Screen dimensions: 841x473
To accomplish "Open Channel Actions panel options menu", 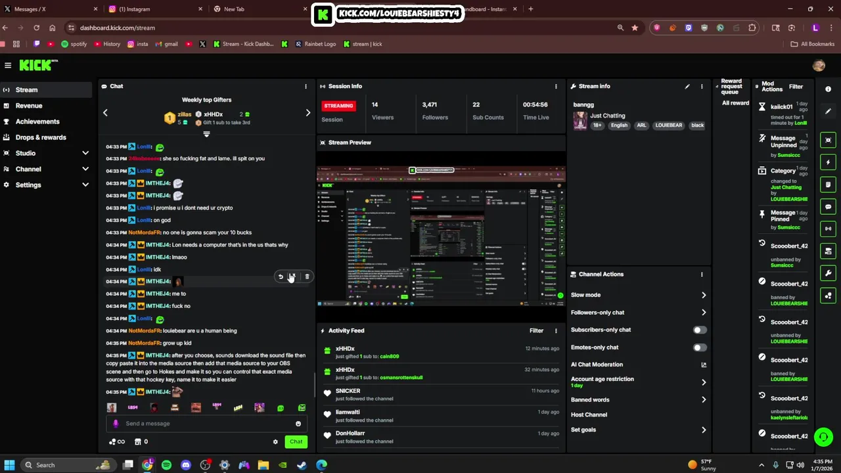I will pyautogui.click(x=702, y=275).
